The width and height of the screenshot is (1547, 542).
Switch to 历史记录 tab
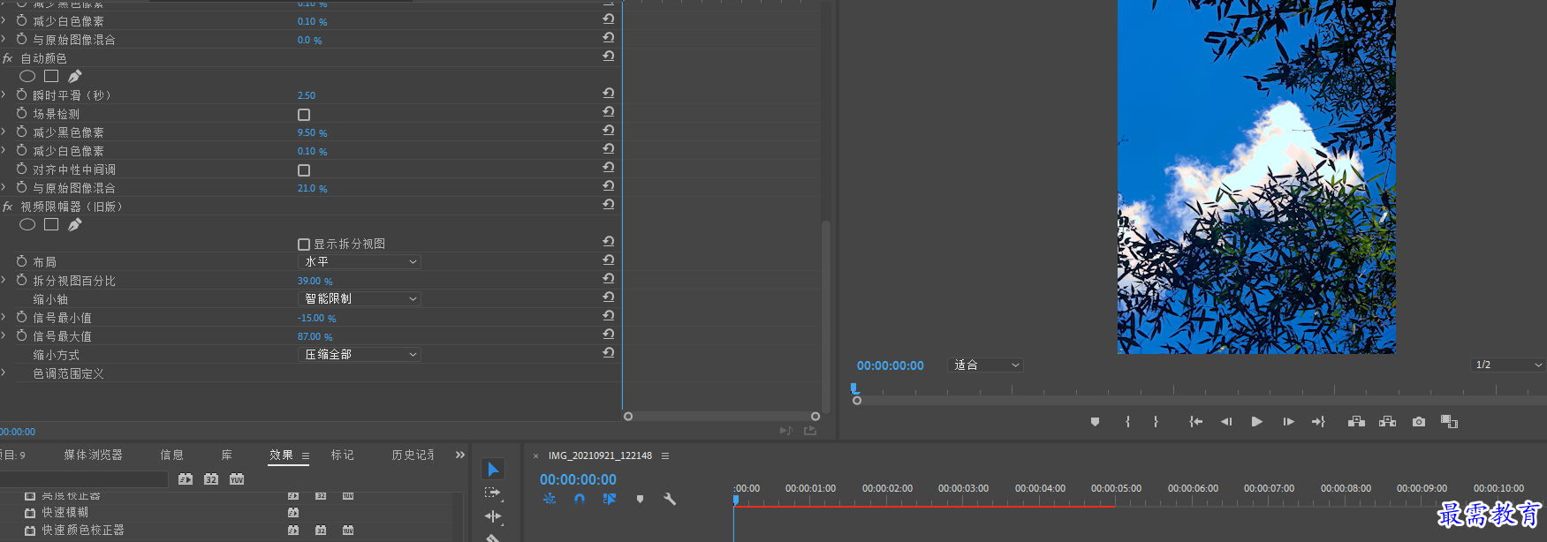click(x=413, y=455)
